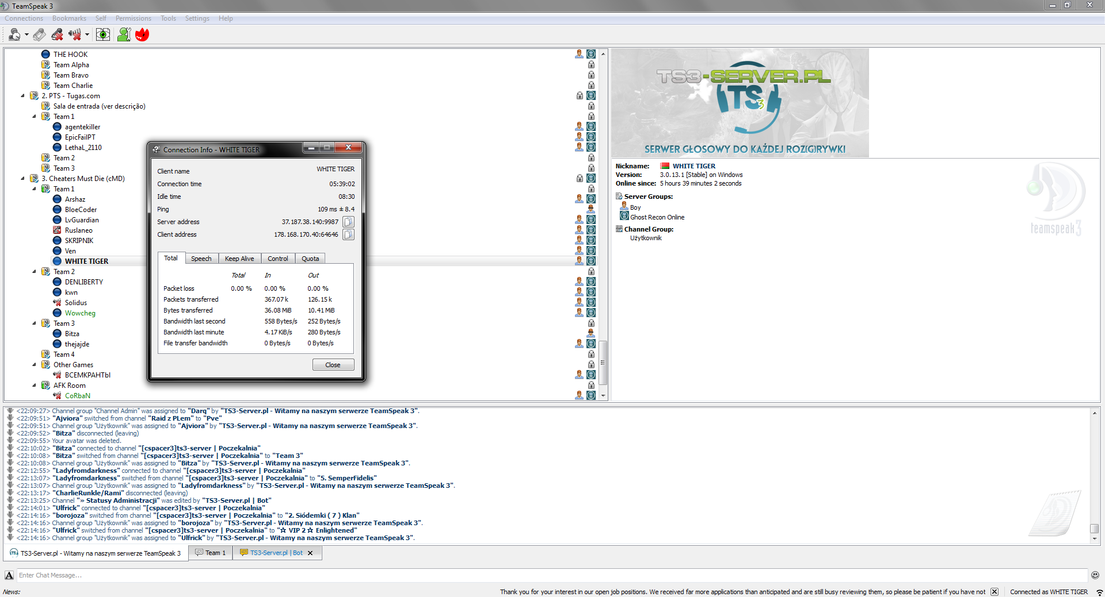The image size is (1105, 597).
Task: Collapse Team 1 under PTS - Tugas.com
Action: (x=34, y=117)
